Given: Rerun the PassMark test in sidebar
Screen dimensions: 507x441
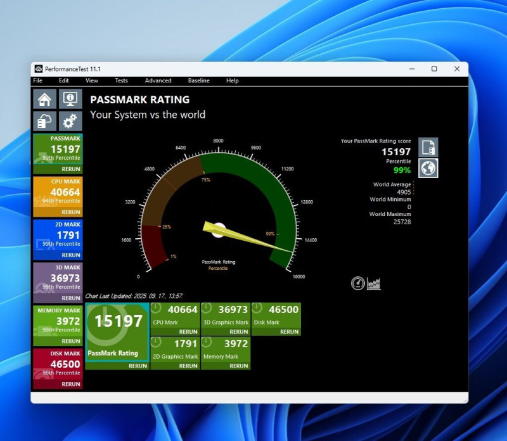Looking at the screenshot, I should click(71, 169).
